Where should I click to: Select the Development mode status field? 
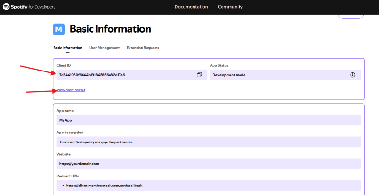[x=285, y=75]
